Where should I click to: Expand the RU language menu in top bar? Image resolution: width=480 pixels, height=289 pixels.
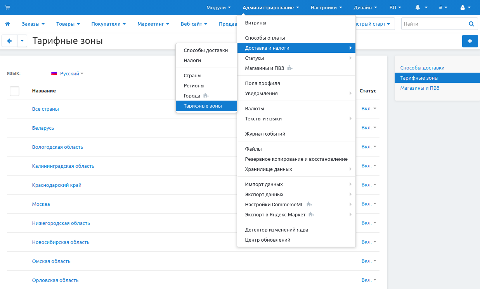point(395,7)
